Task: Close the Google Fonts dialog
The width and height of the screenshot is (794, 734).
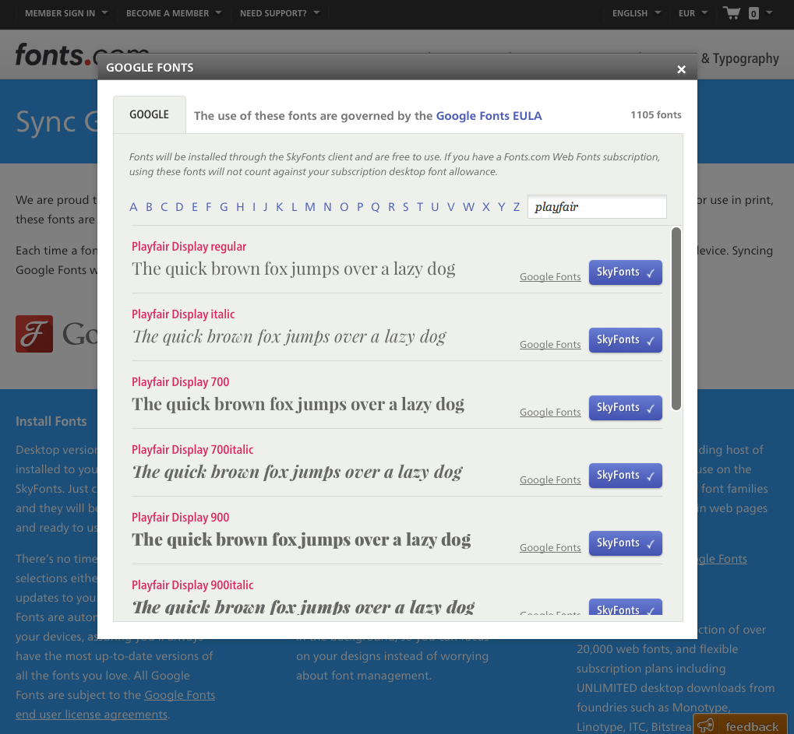Action: coord(681,69)
